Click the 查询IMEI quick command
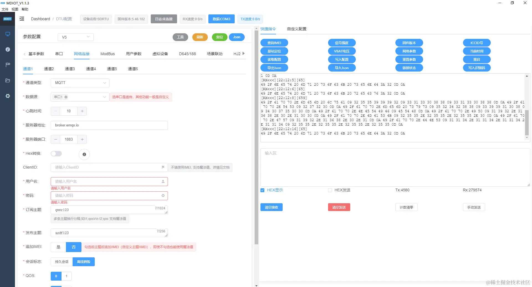 pyautogui.click(x=274, y=43)
